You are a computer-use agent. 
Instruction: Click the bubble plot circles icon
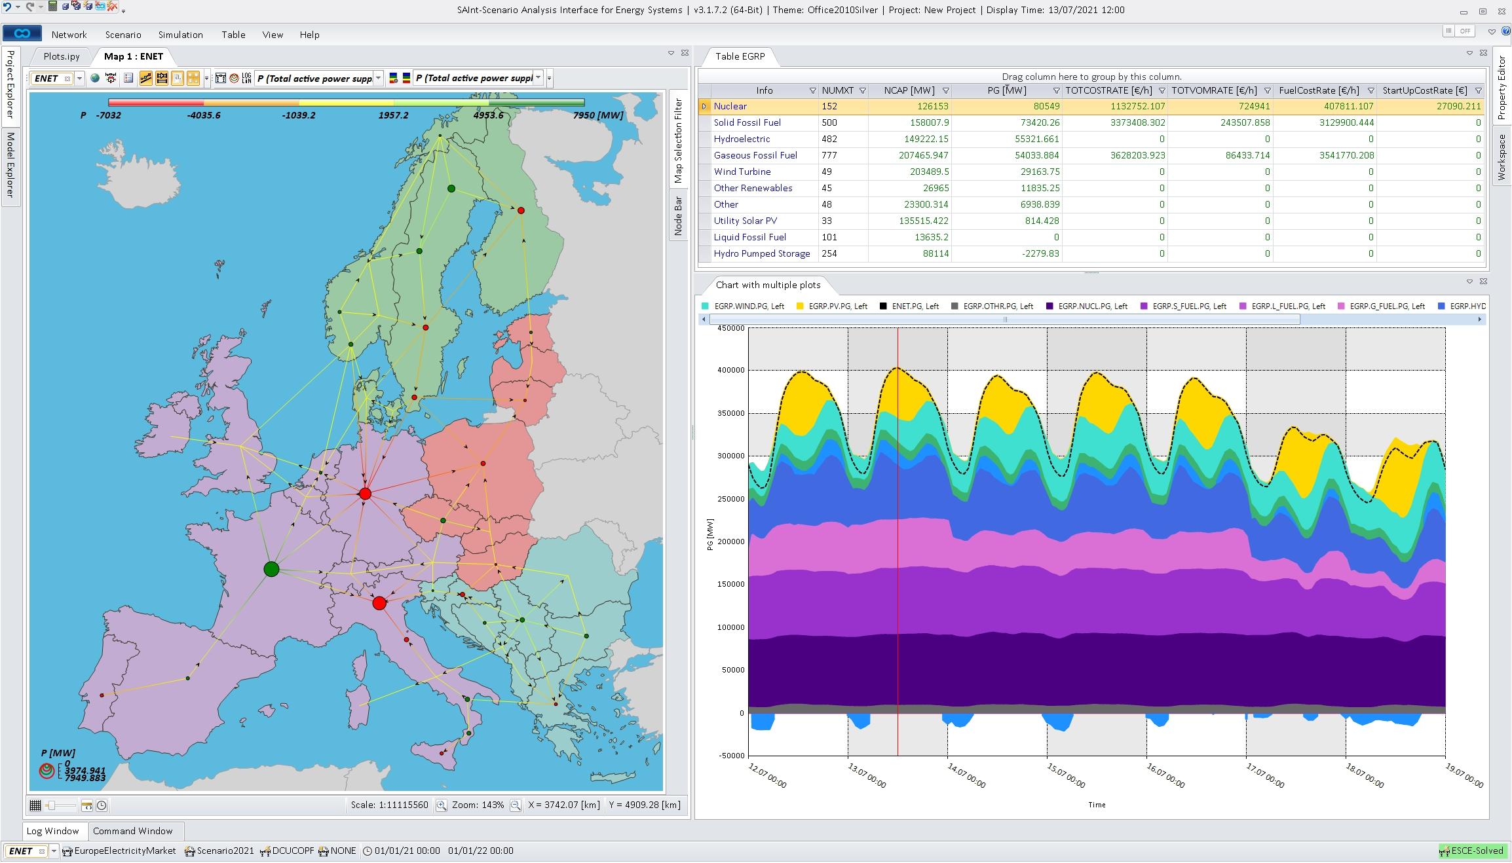(234, 79)
